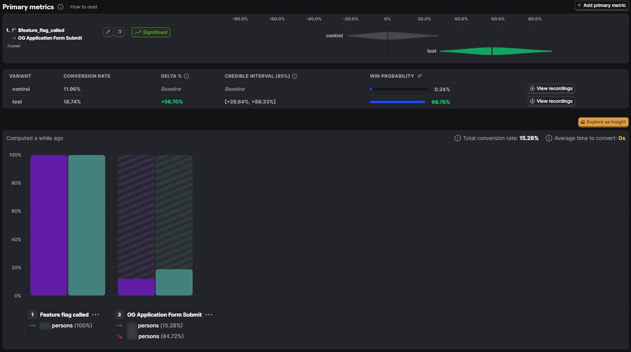This screenshot has height=352, width=631.
Task: Click the Delta % info icon
Action: 186,76
